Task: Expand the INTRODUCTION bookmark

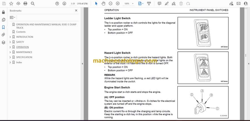Action: coord(10,37)
